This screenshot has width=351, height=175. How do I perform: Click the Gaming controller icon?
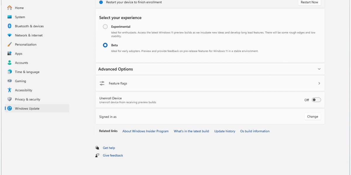pyautogui.click(x=10, y=81)
